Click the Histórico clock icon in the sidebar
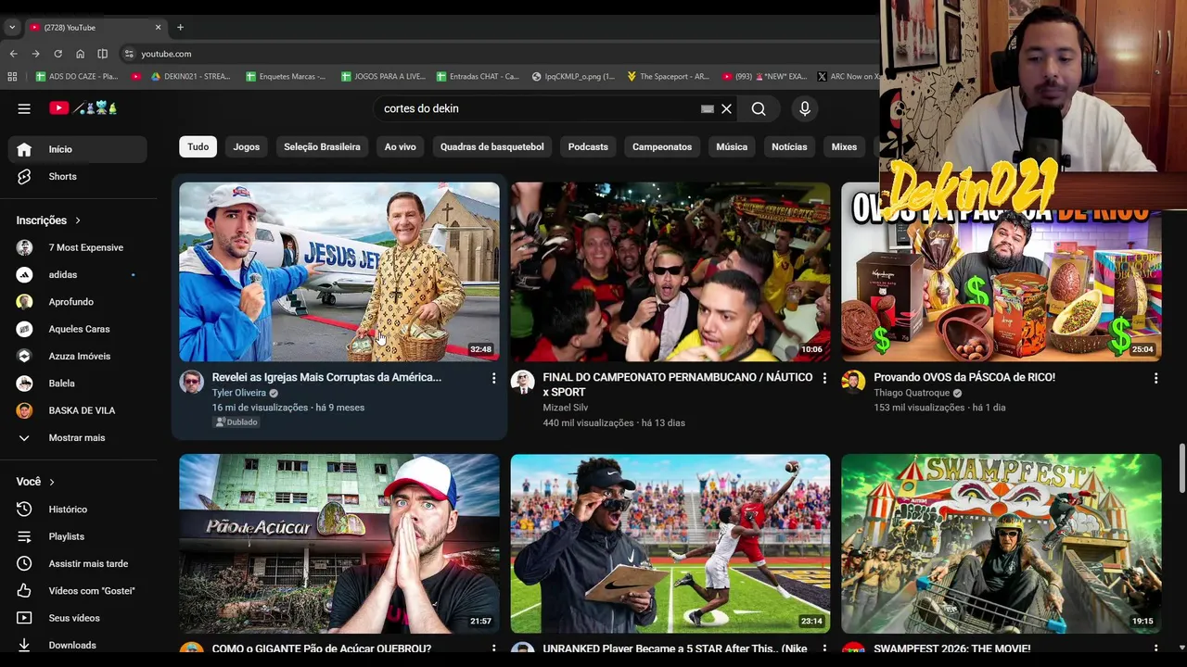 pos(24,509)
